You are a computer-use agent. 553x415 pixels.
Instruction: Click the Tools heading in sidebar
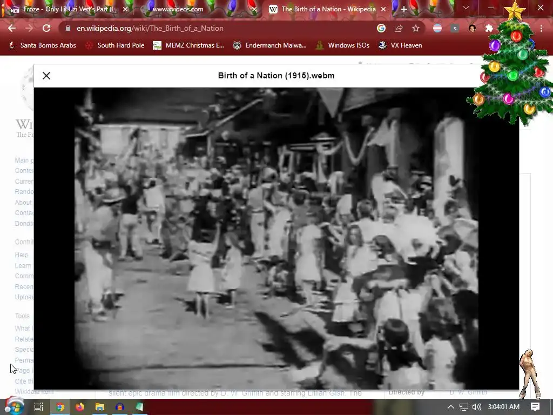tap(22, 316)
